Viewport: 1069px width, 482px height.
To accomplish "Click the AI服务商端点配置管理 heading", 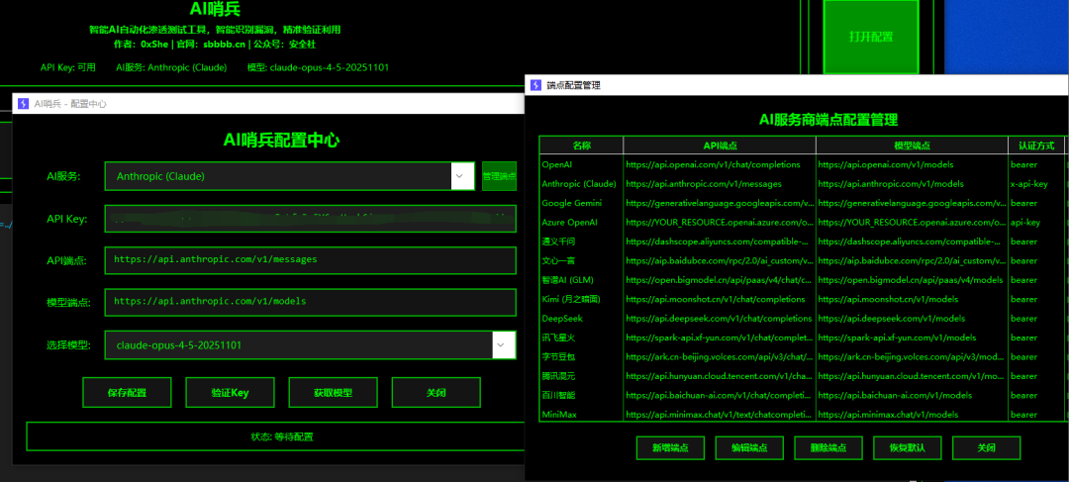I will [x=828, y=120].
